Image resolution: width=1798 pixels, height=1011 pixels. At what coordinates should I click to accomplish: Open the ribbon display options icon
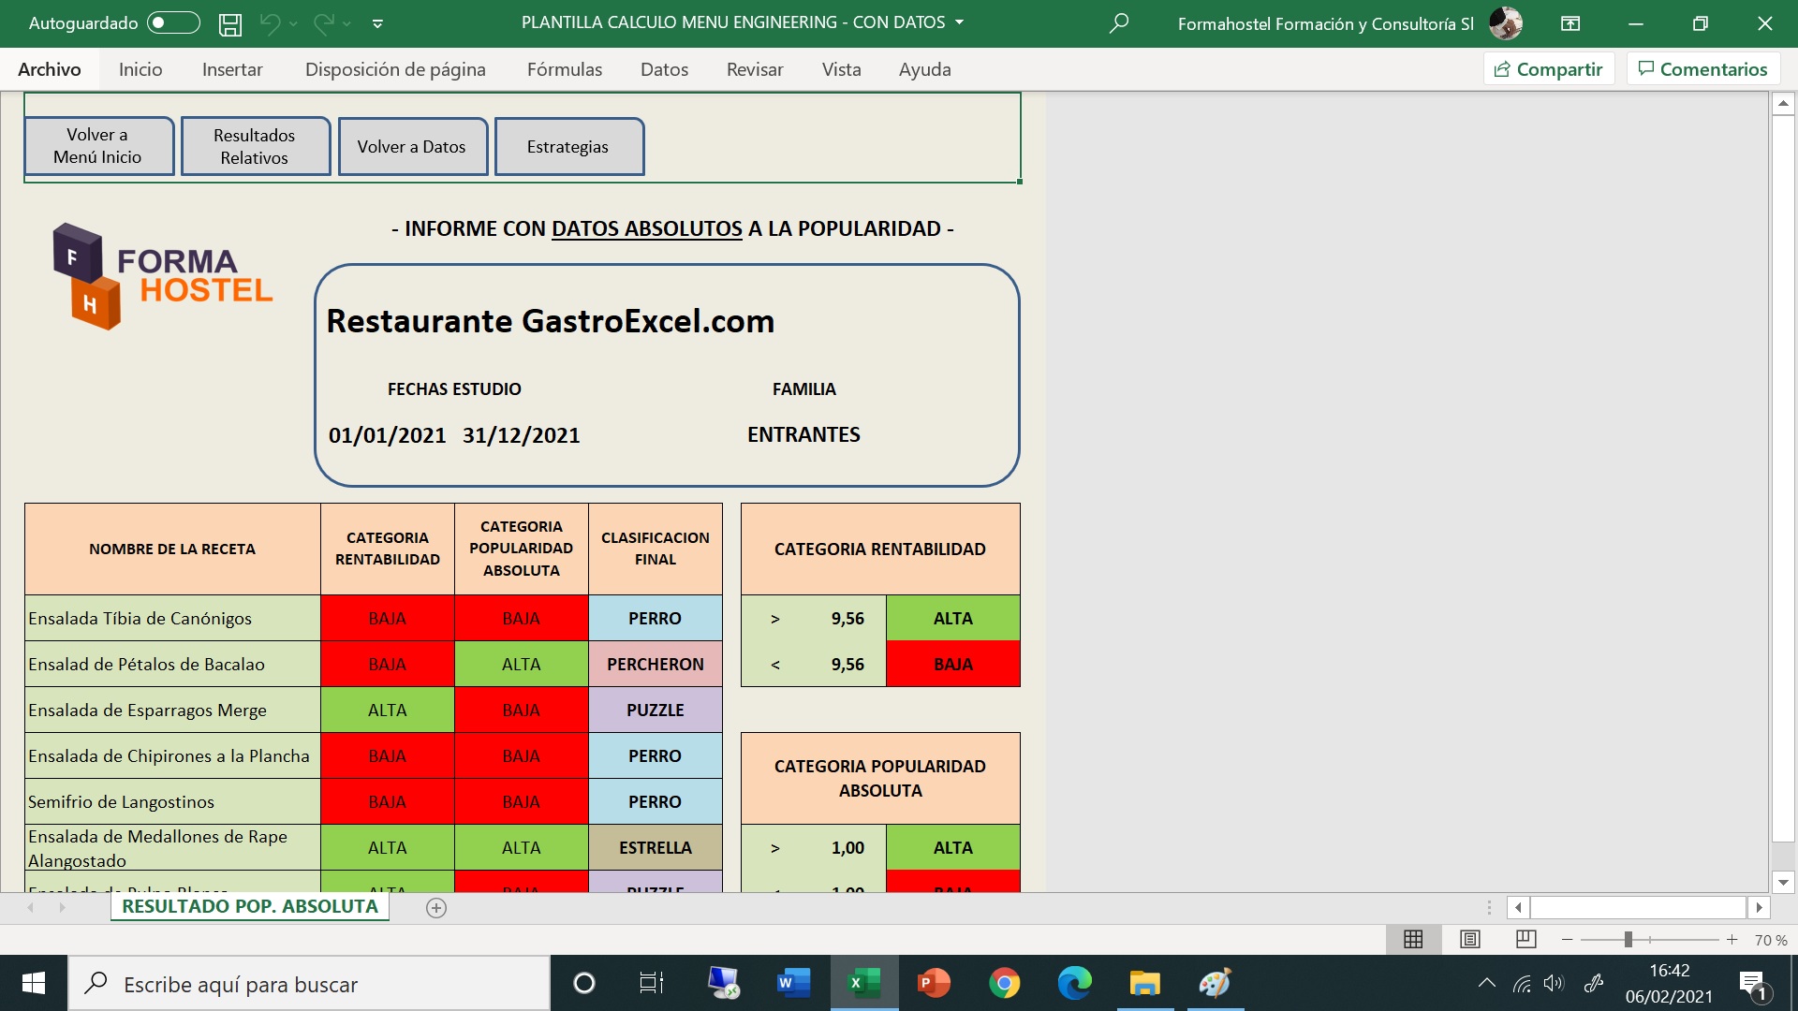click(1570, 23)
